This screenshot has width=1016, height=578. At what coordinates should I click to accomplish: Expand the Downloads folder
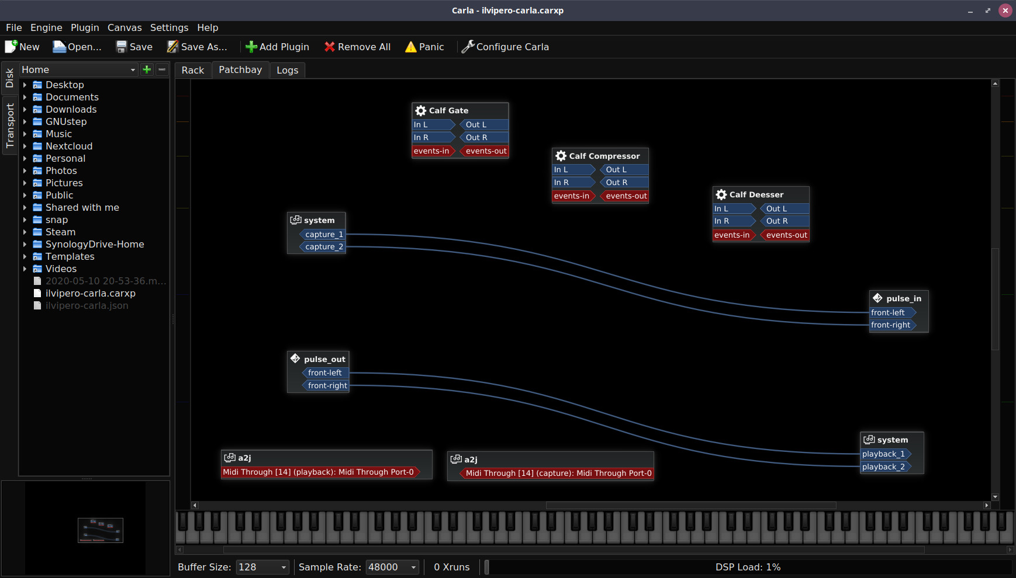click(x=25, y=109)
